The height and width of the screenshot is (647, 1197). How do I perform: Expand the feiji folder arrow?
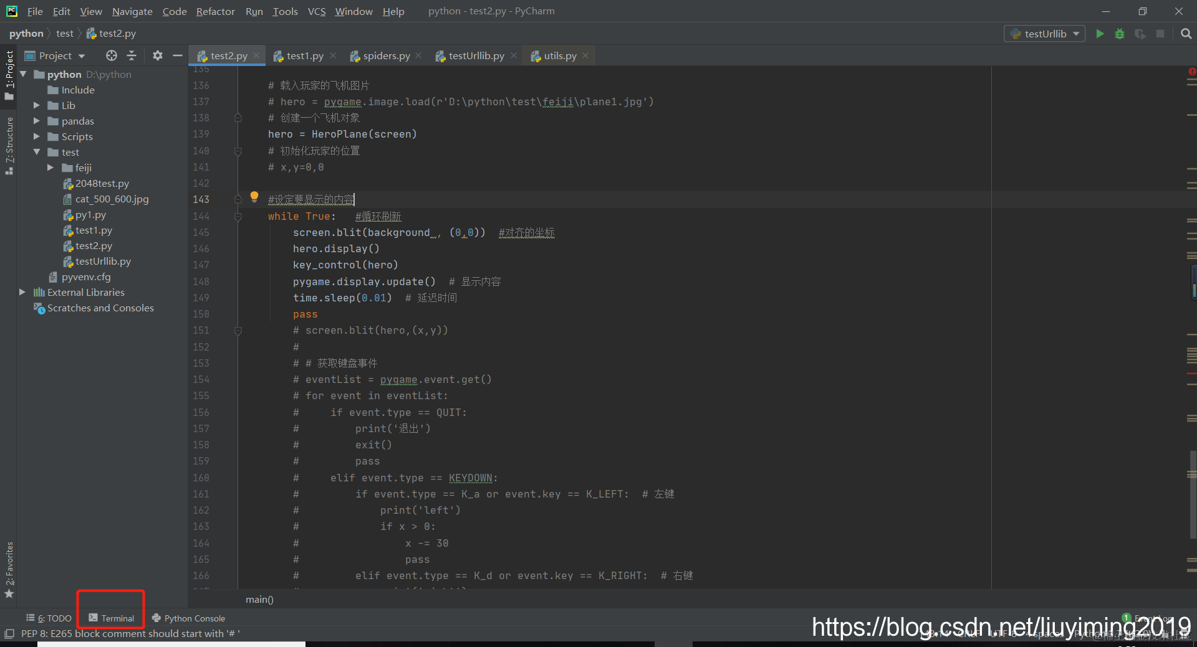click(x=50, y=168)
